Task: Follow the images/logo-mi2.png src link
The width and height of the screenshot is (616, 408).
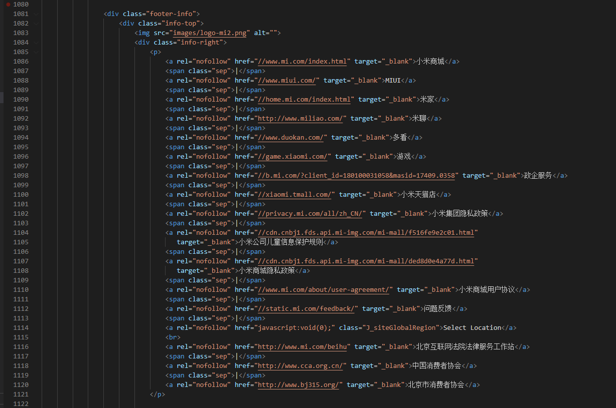Action: coord(210,33)
